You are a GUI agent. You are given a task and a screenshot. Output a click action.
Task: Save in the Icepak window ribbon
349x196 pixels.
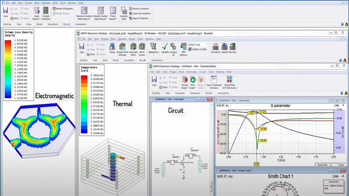pyautogui.click(x=82, y=48)
